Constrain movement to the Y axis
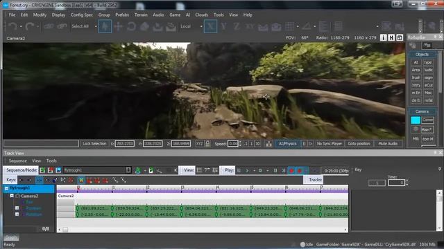This screenshot has height=249, width=444. coord(223,26)
